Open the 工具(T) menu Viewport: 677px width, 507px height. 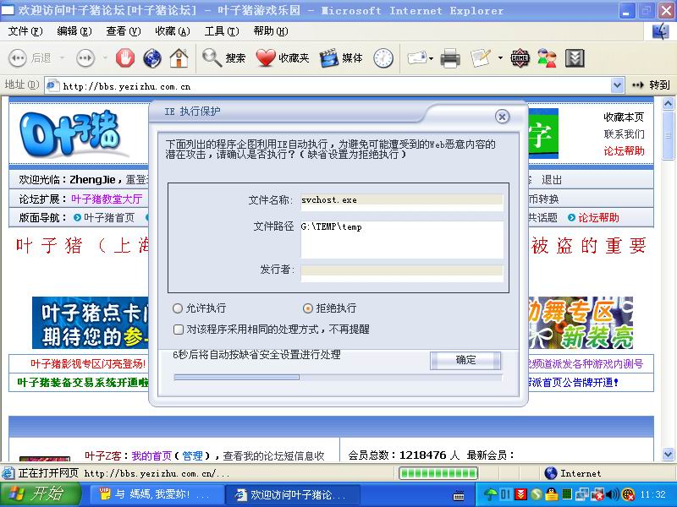(222, 31)
